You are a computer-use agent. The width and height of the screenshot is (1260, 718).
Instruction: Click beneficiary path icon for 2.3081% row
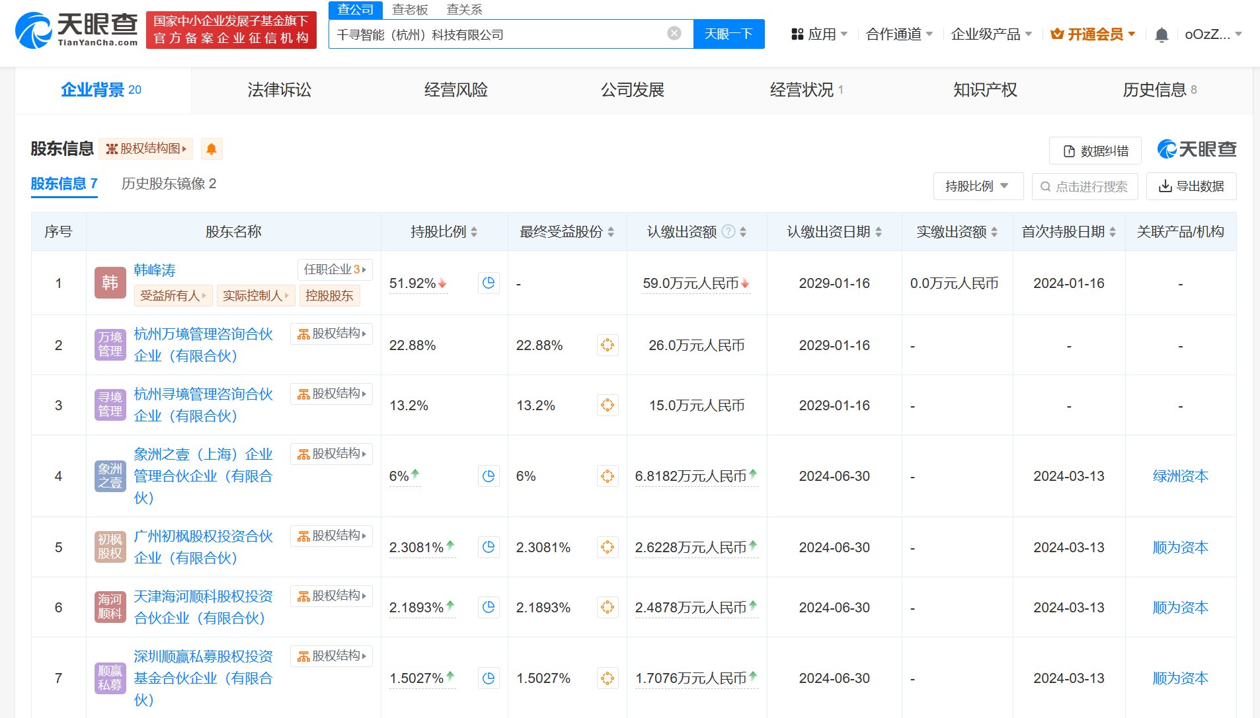point(608,548)
